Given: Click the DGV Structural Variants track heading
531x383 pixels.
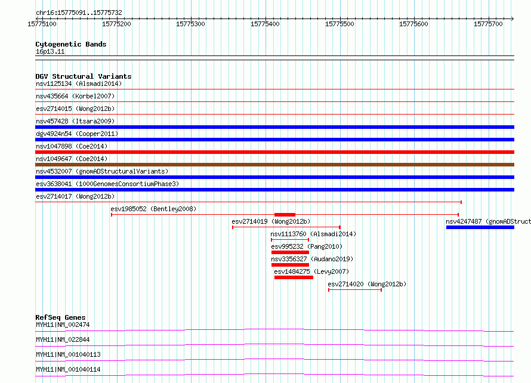Looking at the screenshot, I should click(x=84, y=76).
